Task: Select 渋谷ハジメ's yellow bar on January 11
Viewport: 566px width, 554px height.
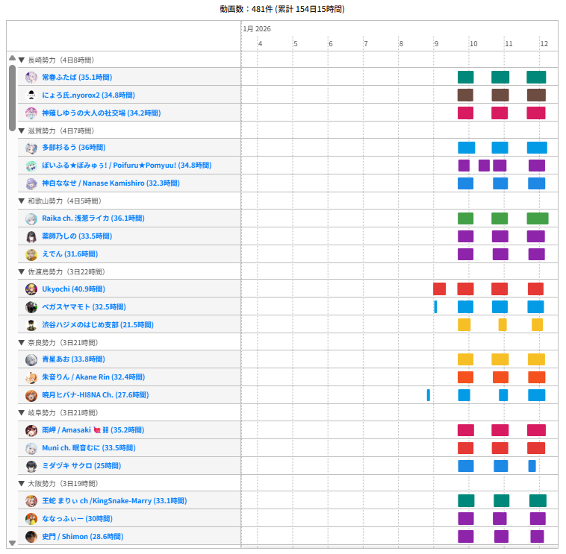Action: click(503, 325)
